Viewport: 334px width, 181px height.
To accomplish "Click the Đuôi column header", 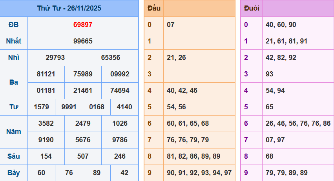I will click(251, 8).
